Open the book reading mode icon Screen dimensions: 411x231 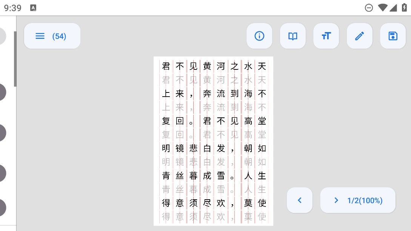point(293,36)
